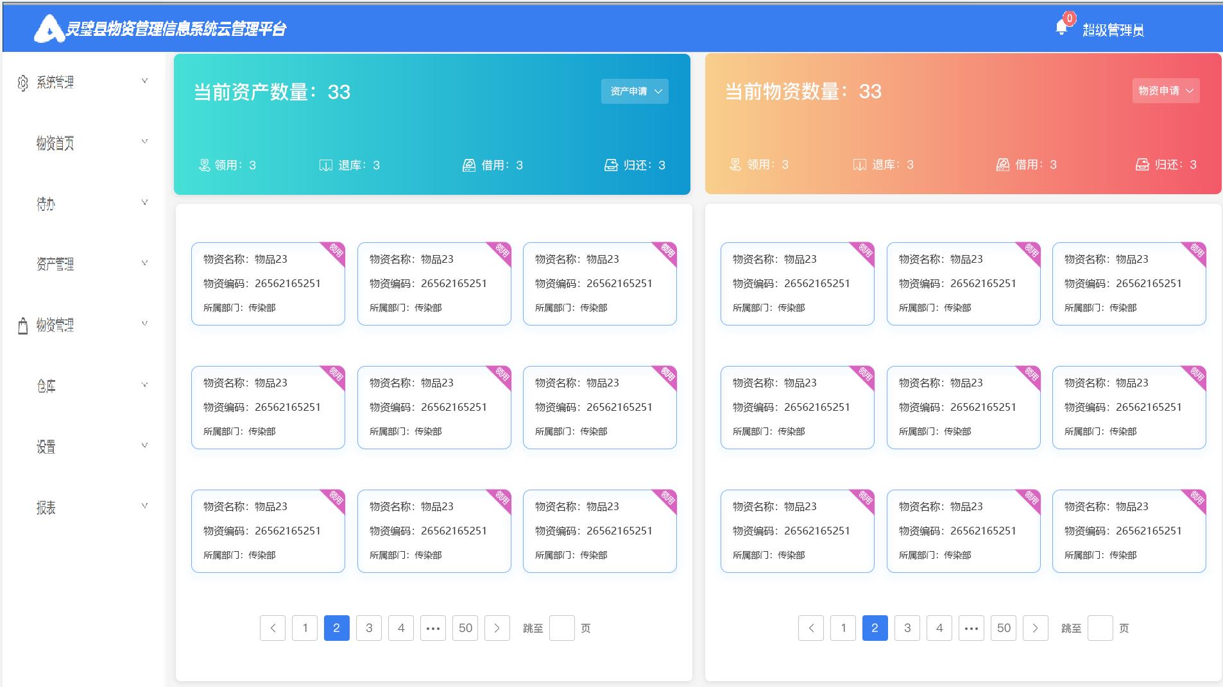Focus the 跳至 page input under the materials list
Viewport: 1223px width, 687px height.
[x=1100, y=628]
